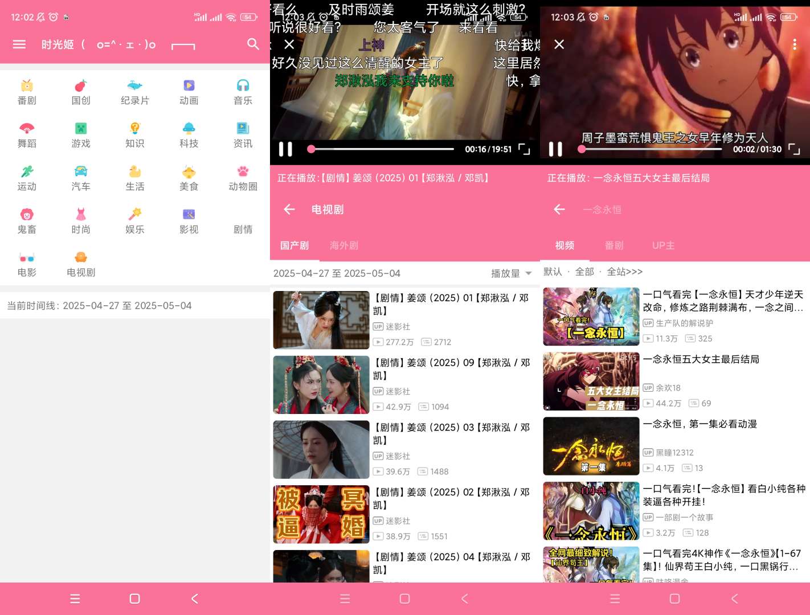Open the hamburger menu on the left screen
This screenshot has width=810, height=615.
[19, 44]
